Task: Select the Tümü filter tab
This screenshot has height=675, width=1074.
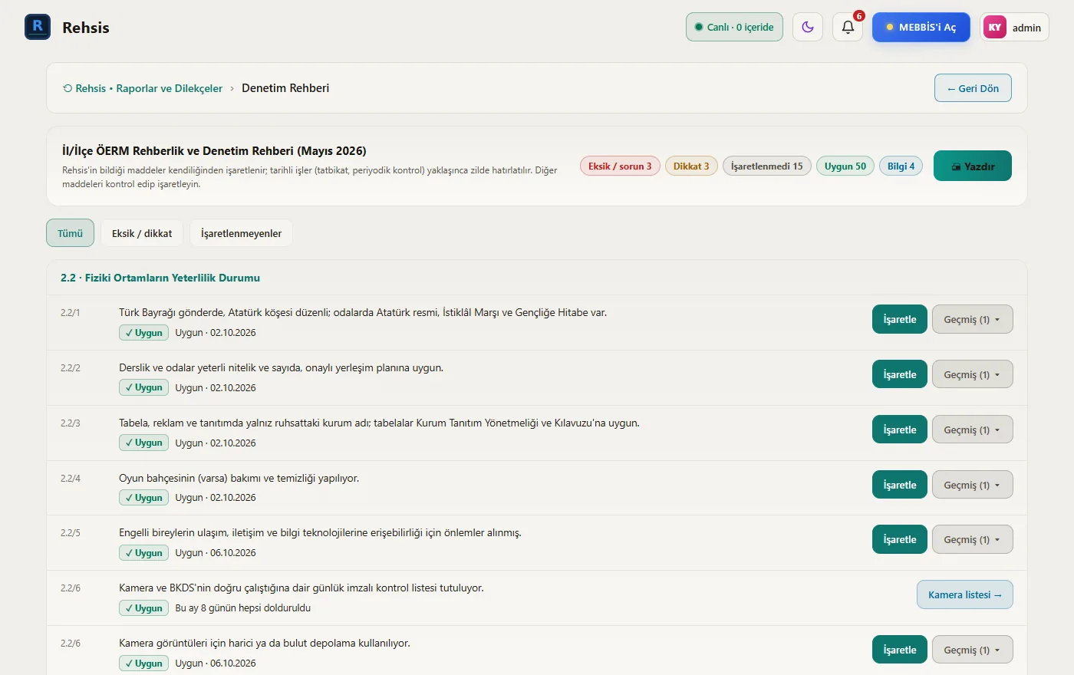Action: coord(70,233)
